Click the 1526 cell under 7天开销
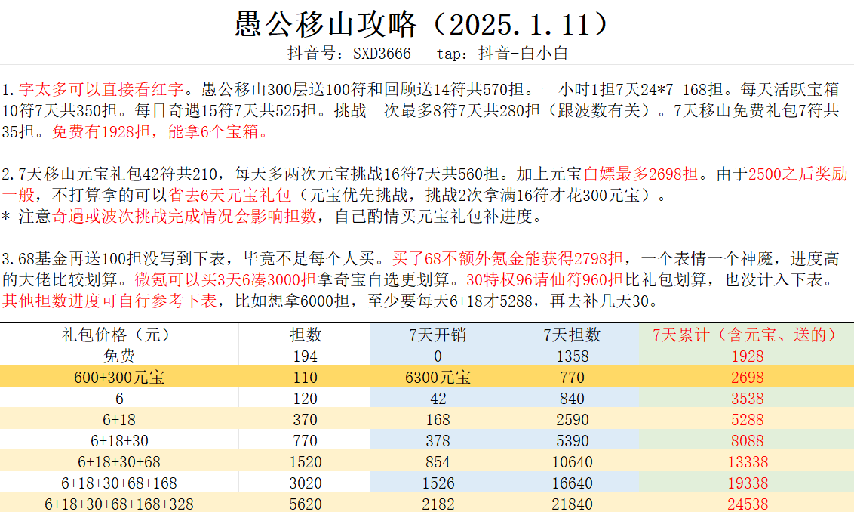The image size is (854, 512). (x=438, y=483)
